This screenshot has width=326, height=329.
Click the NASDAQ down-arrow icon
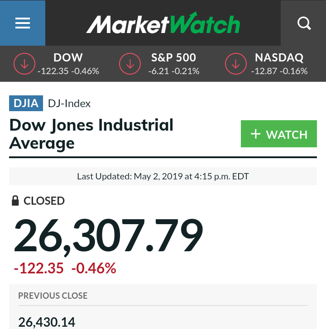[236, 64]
